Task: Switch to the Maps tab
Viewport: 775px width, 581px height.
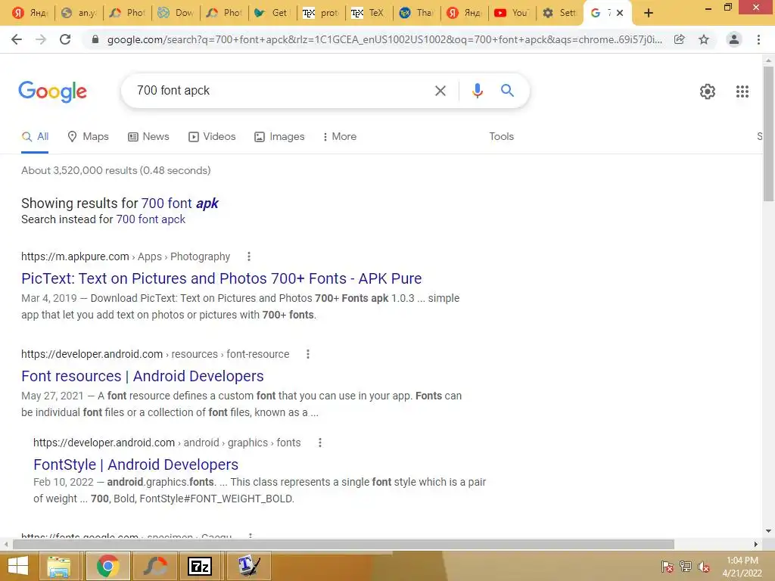Action: tap(88, 137)
